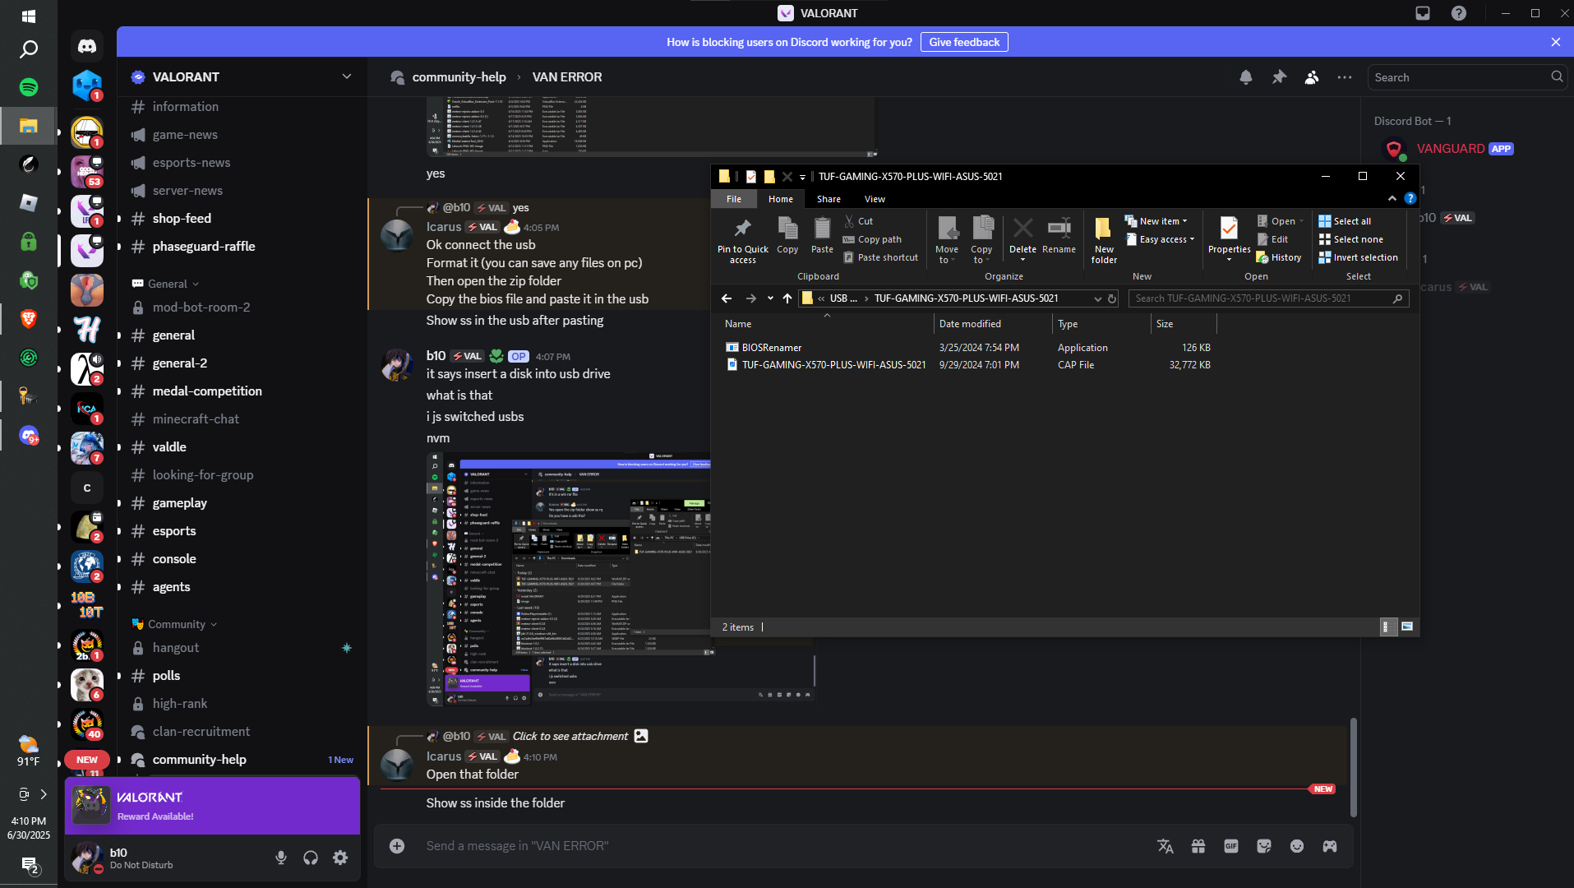This screenshot has height=888, width=1574.
Task: Toggle the member list icon
Action: [x=1312, y=77]
